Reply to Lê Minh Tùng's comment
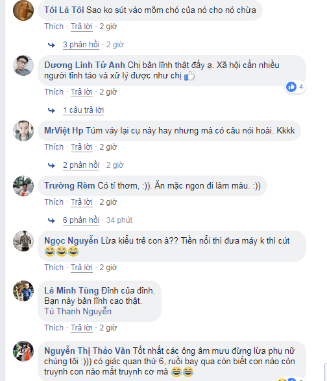 click(82, 328)
